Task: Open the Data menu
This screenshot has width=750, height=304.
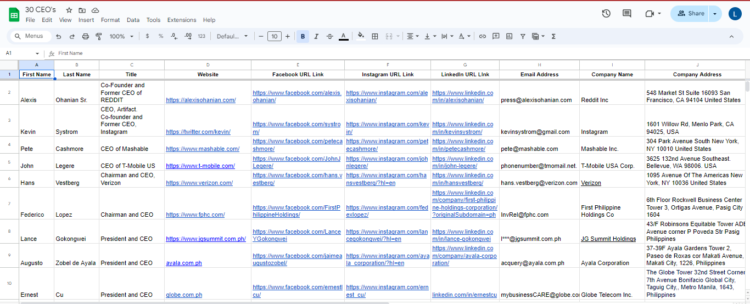Action: (x=133, y=20)
